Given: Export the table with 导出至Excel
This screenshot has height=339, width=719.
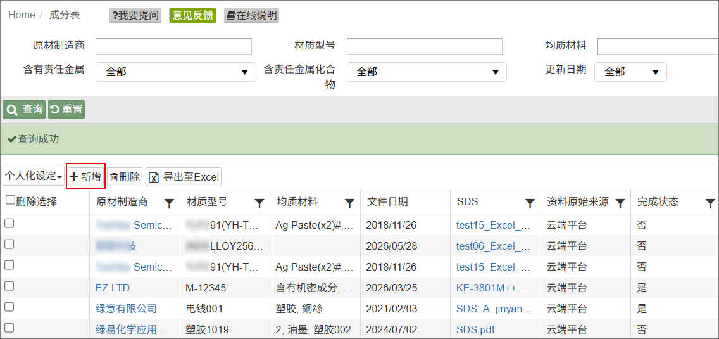Looking at the screenshot, I should [184, 176].
